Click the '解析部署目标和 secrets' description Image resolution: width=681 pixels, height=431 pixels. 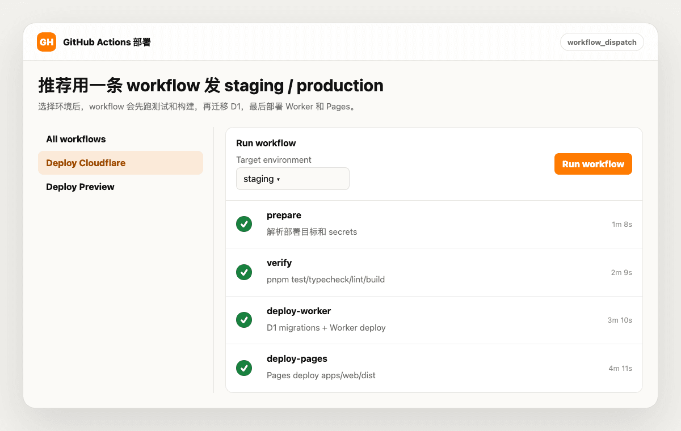312,232
